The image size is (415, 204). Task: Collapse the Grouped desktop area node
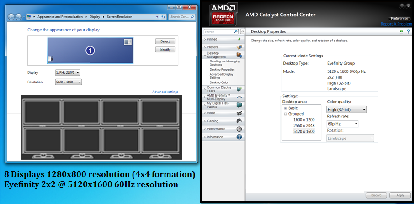[285, 114]
